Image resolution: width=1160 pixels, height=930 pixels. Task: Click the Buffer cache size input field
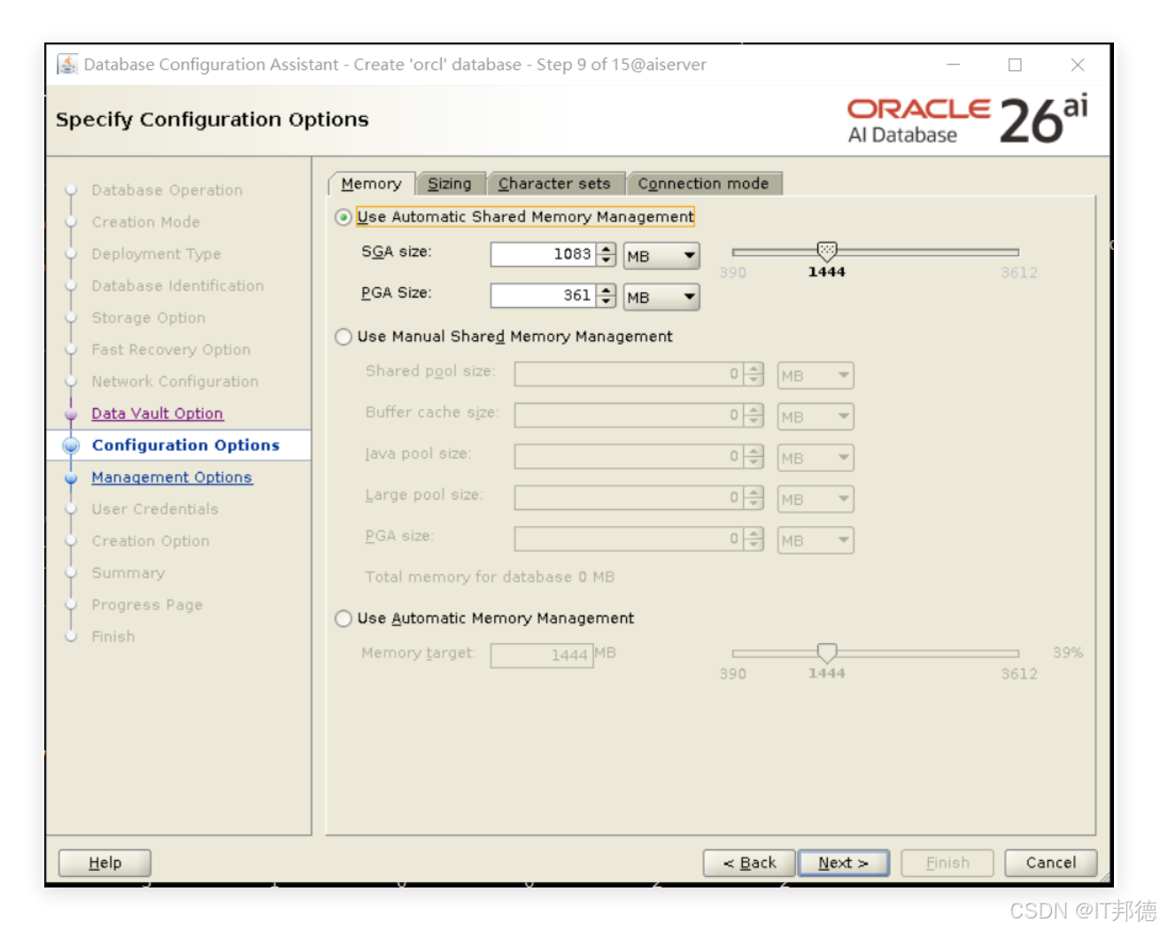(629, 415)
